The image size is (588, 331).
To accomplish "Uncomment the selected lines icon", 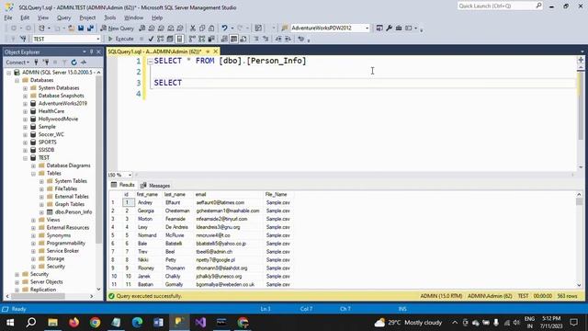I will coord(266,39).
